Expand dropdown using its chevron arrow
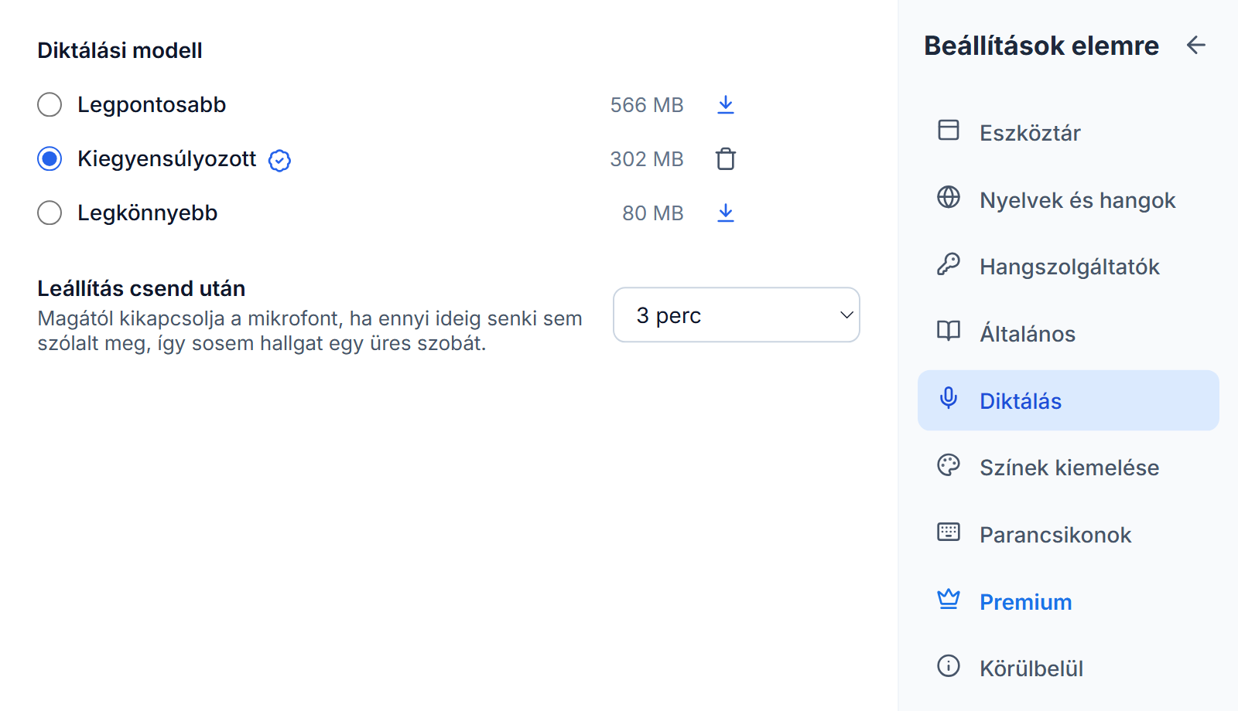Screen dimensions: 1238x711 coord(846,315)
